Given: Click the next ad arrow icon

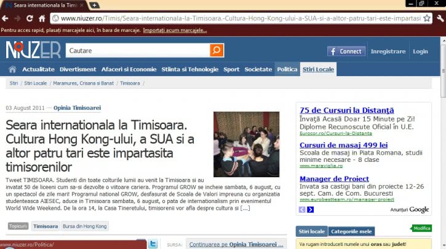Looking at the screenshot, I should pos(311,210).
